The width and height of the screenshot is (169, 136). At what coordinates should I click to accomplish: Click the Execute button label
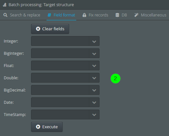coord(50,127)
